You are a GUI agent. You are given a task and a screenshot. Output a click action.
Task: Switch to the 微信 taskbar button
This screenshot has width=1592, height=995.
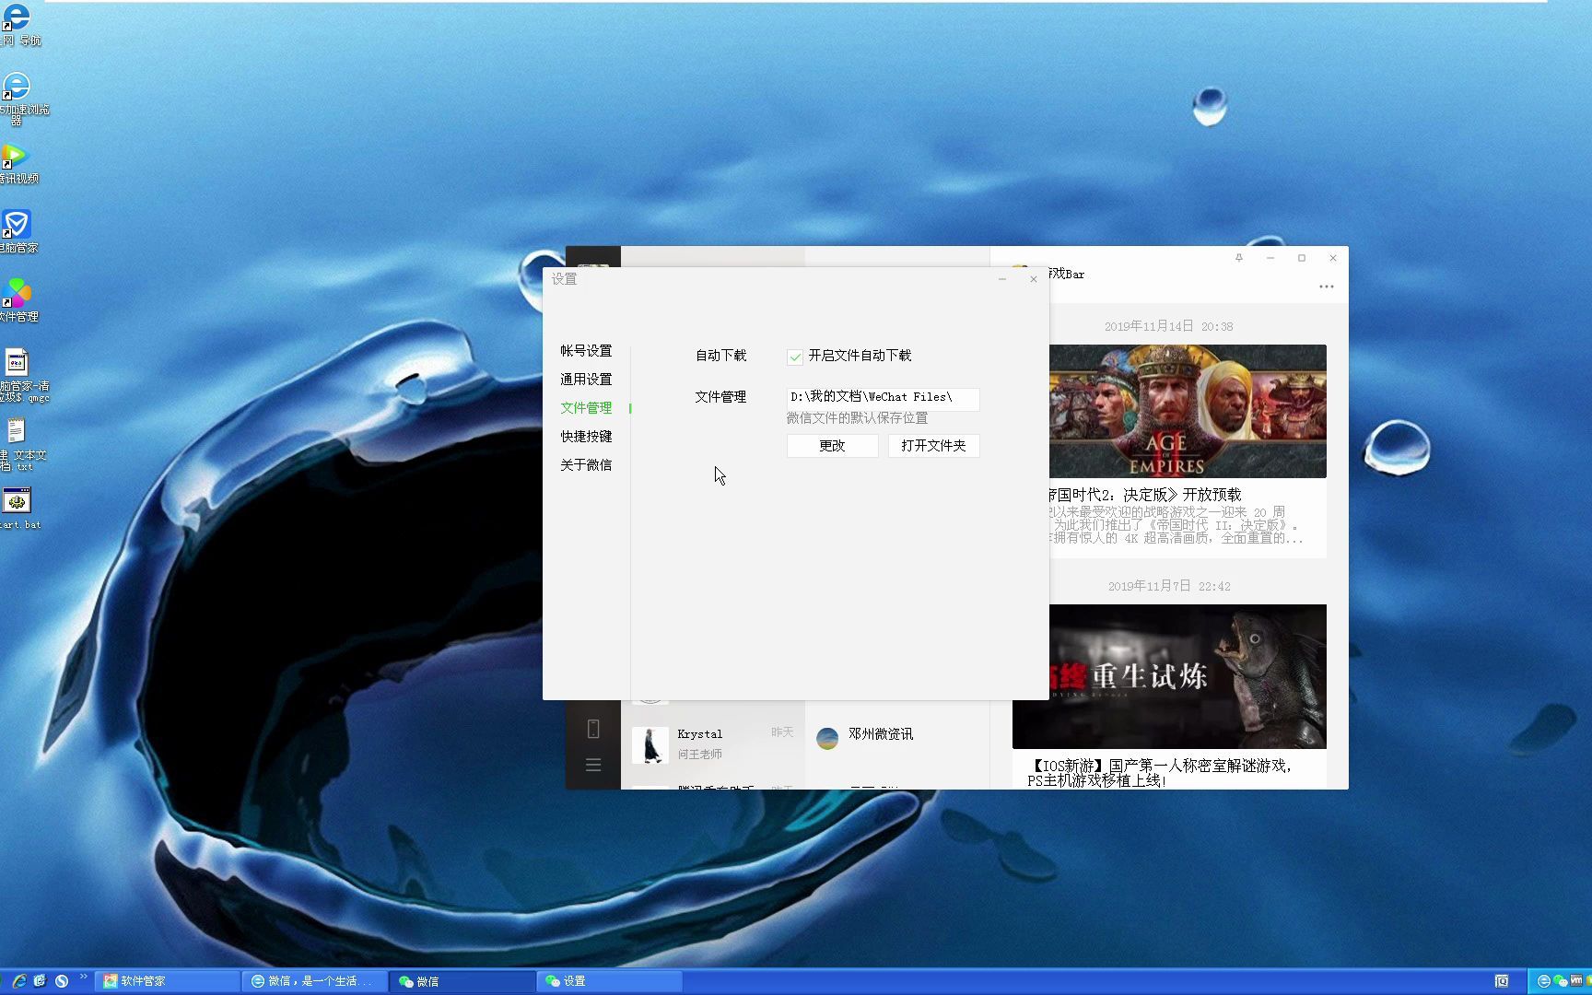pyautogui.click(x=462, y=981)
